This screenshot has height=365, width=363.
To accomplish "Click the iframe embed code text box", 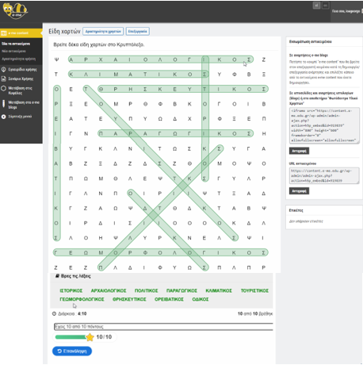I will [x=324, y=125].
